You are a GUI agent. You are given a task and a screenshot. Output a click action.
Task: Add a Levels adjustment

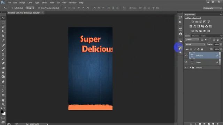[x=197, y=22]
